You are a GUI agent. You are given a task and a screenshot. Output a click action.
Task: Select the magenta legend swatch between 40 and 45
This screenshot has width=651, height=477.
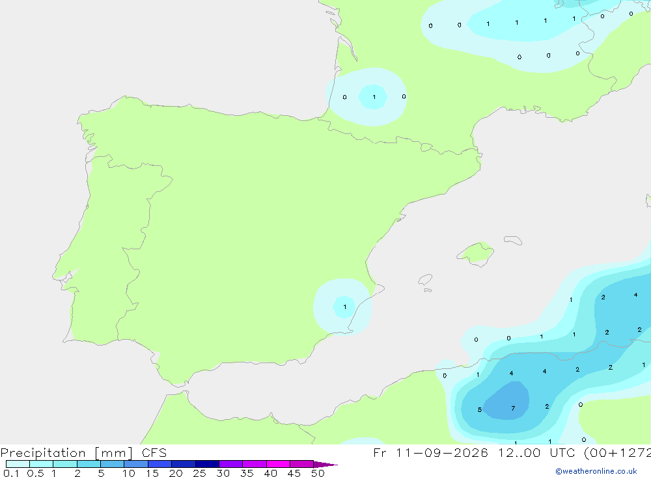point(278,464)
